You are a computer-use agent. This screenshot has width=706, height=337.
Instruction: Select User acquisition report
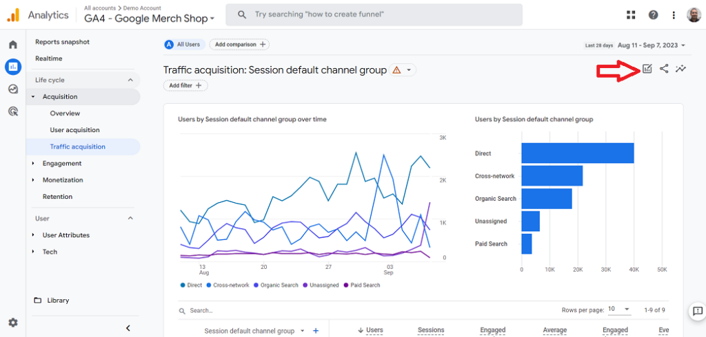click(74, 130)
